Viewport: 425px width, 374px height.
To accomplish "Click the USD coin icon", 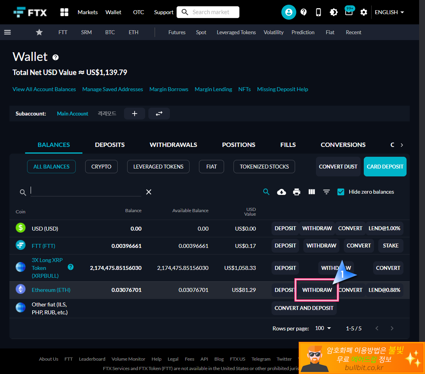I will [x=20, y=228].
